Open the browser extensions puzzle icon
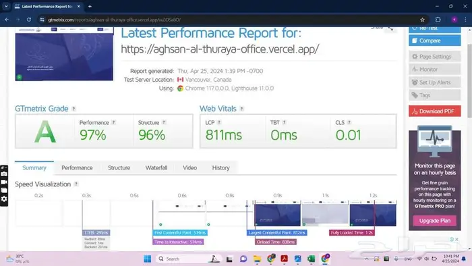Image resolution: width=472 pixels, height=266 pixels. (438, 20)
